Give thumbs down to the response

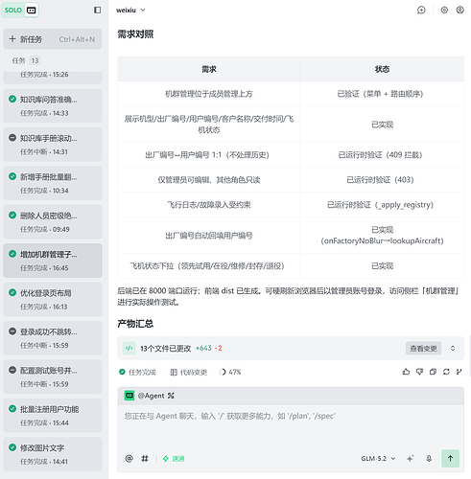tap(419, 372)
